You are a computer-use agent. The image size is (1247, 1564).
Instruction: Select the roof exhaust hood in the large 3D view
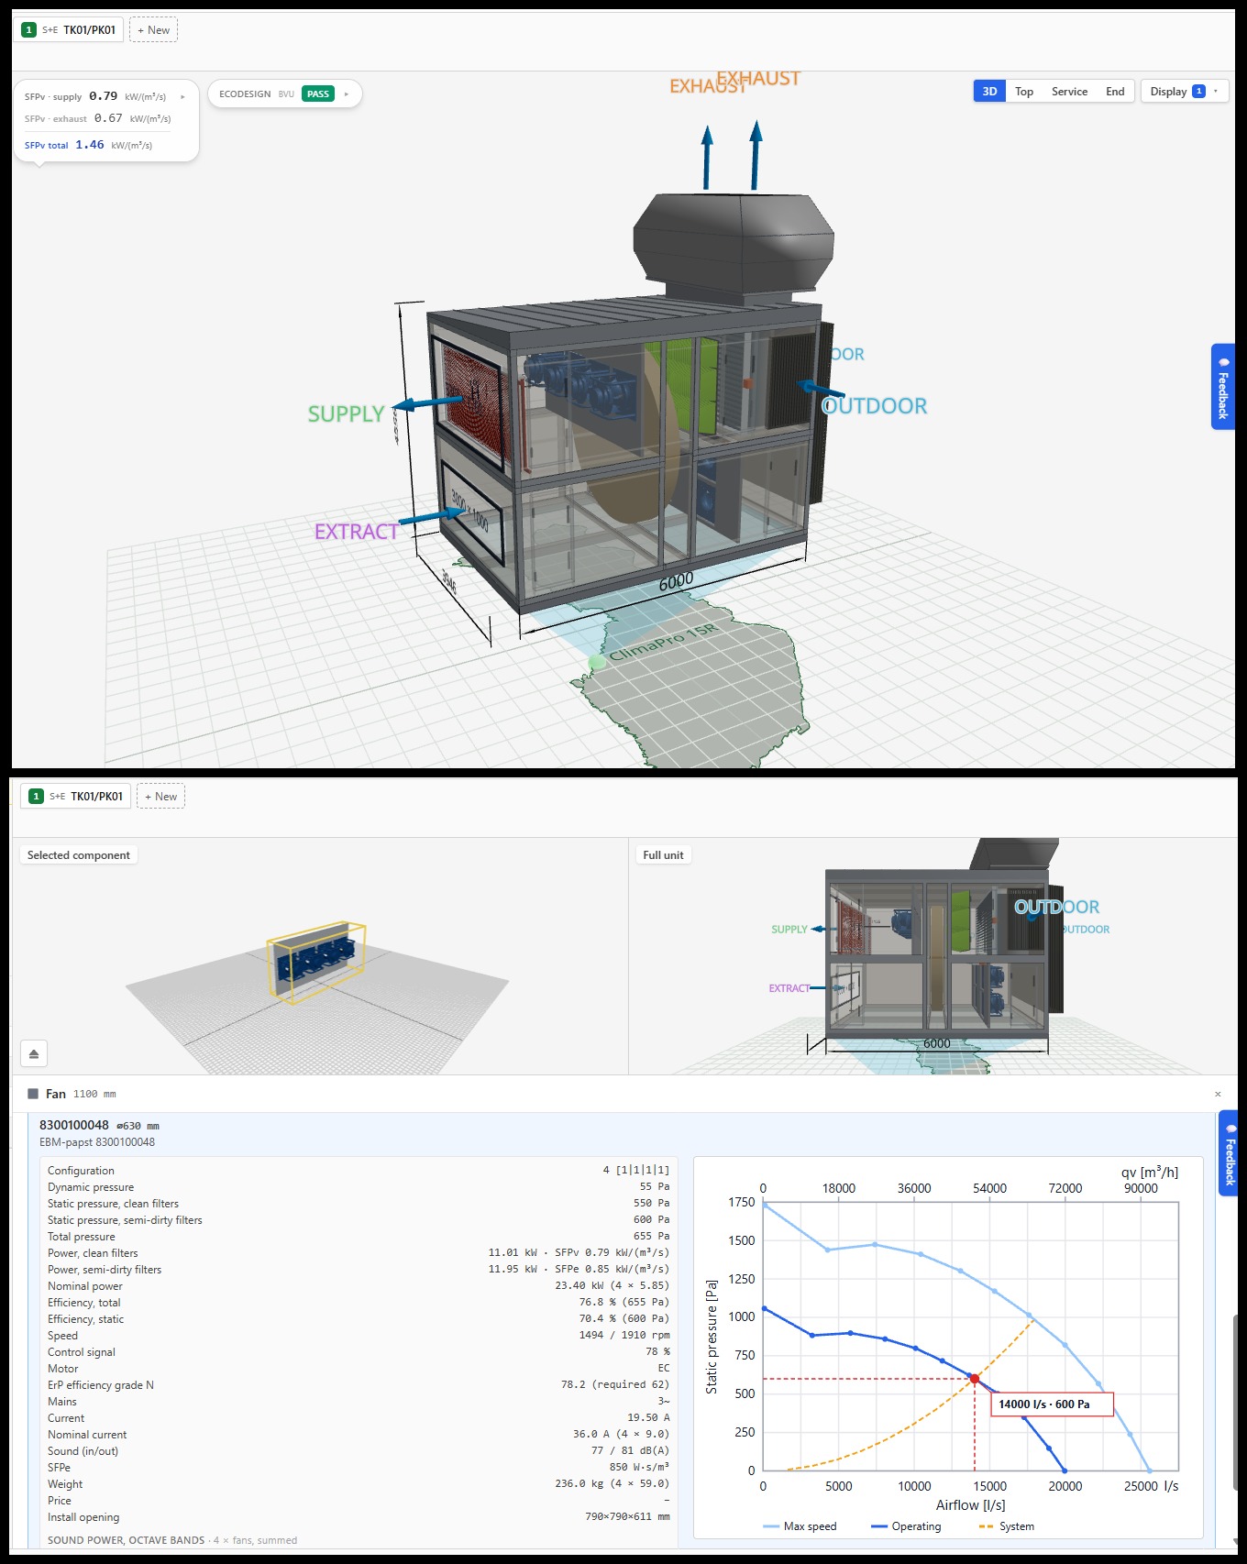[x=734, y=243]
